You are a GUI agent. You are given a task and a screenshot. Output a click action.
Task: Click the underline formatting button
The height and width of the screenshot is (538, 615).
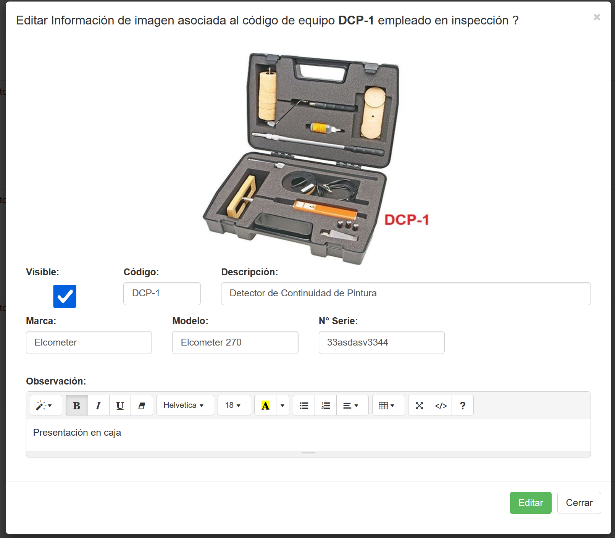tap(120, 406)
